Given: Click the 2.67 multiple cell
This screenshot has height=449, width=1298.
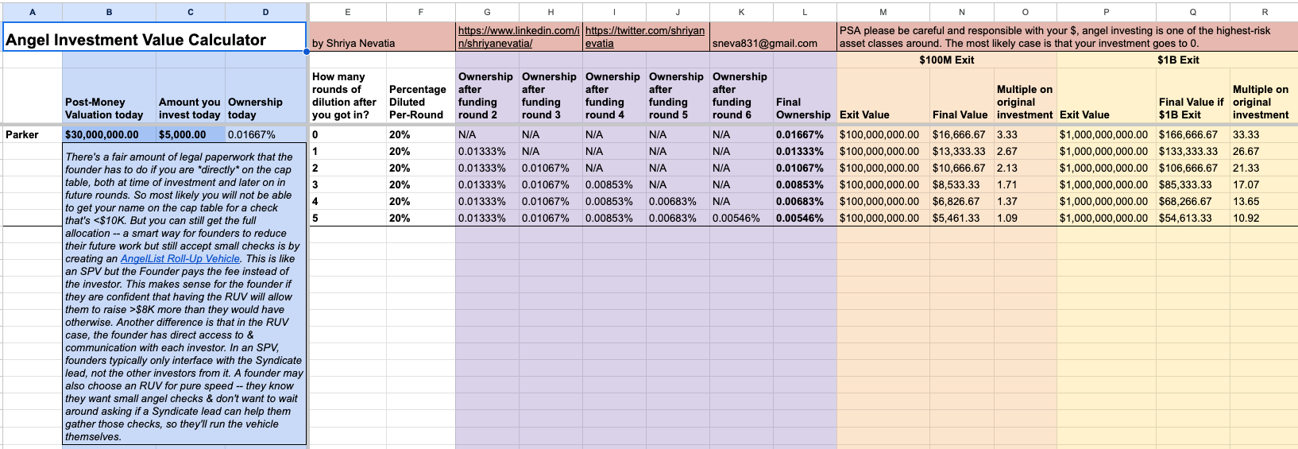Looking at the screenshot, I should coord(1026,151).
